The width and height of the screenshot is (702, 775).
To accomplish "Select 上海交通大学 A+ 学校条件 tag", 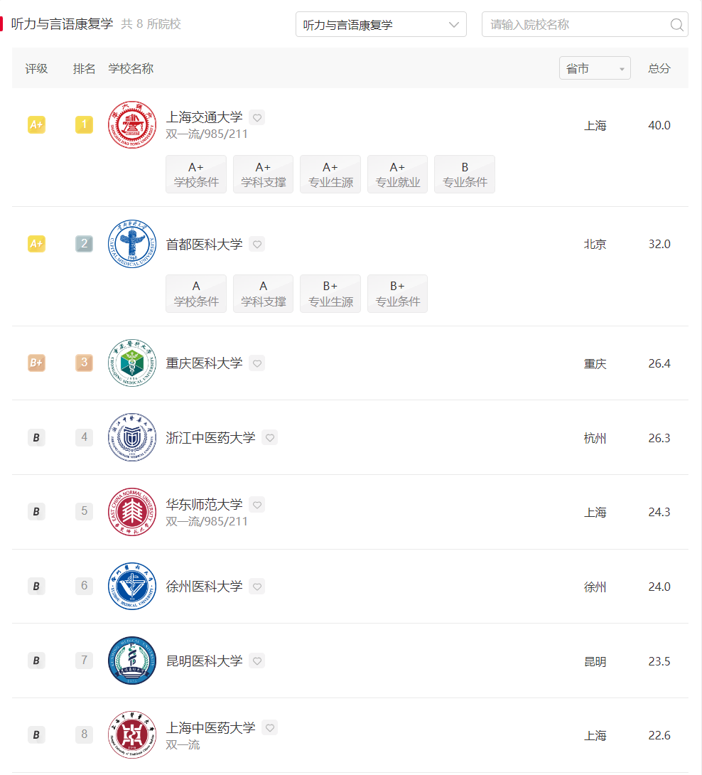I will tap(196, 174).
